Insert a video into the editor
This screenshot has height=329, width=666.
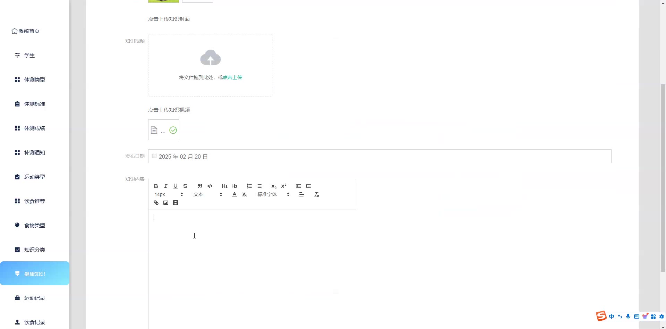click(175, 203)
